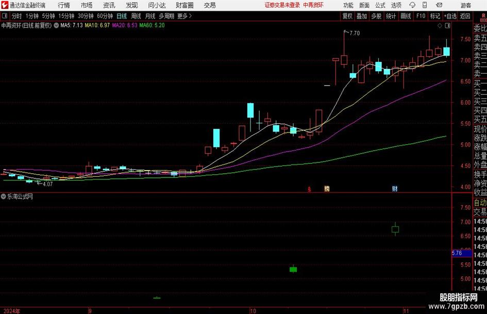Expand the 中再资环 MA indicator dropdown arrow
This screenshot has width=487, height=314.
[56, 25]
